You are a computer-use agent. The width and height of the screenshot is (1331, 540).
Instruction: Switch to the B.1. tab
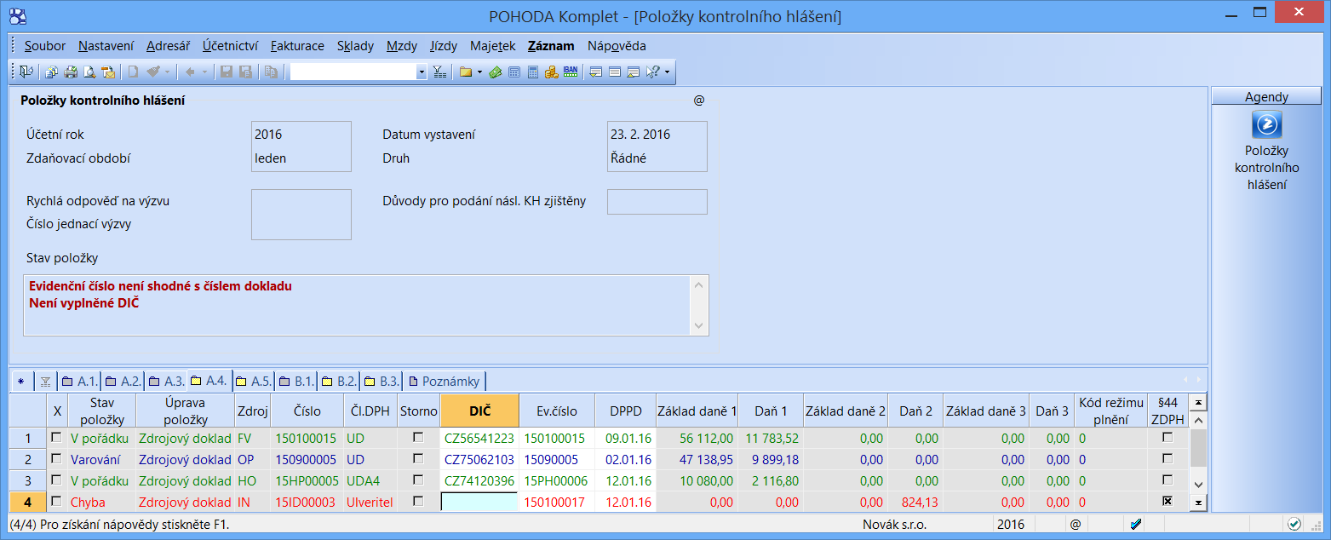click(x=297, y=381)
